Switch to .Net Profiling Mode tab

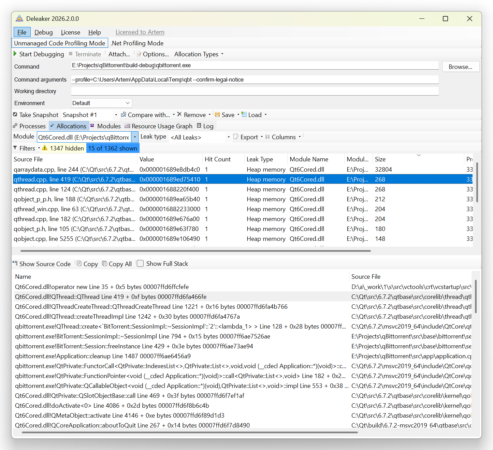[x=137, y=43]
